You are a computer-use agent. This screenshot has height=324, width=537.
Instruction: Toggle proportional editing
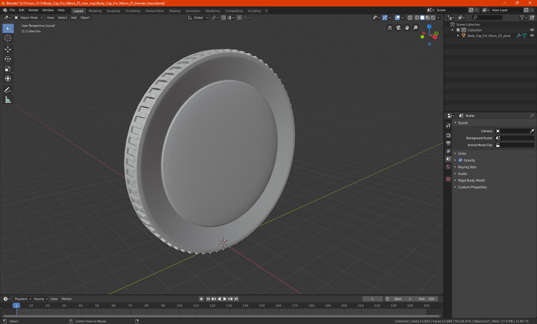(239, 18)
